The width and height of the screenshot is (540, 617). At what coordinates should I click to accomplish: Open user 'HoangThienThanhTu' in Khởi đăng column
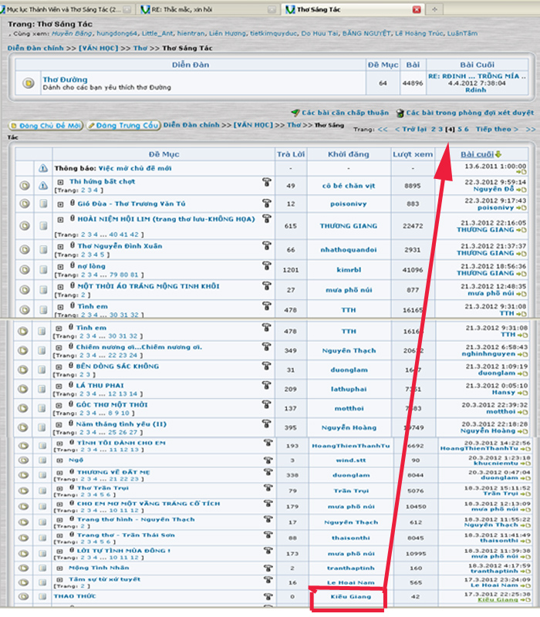pyautogui.click(x=351, y=446)
